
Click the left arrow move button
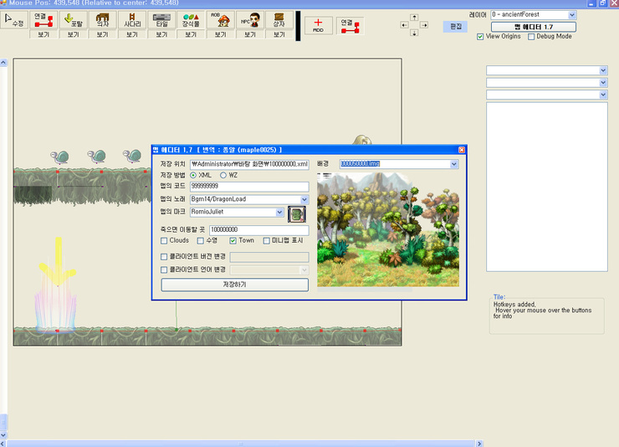[x=404, y=25]
